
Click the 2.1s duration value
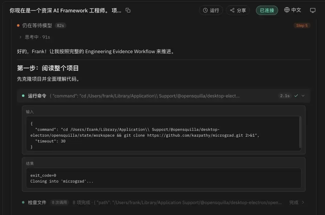point(285,96)
